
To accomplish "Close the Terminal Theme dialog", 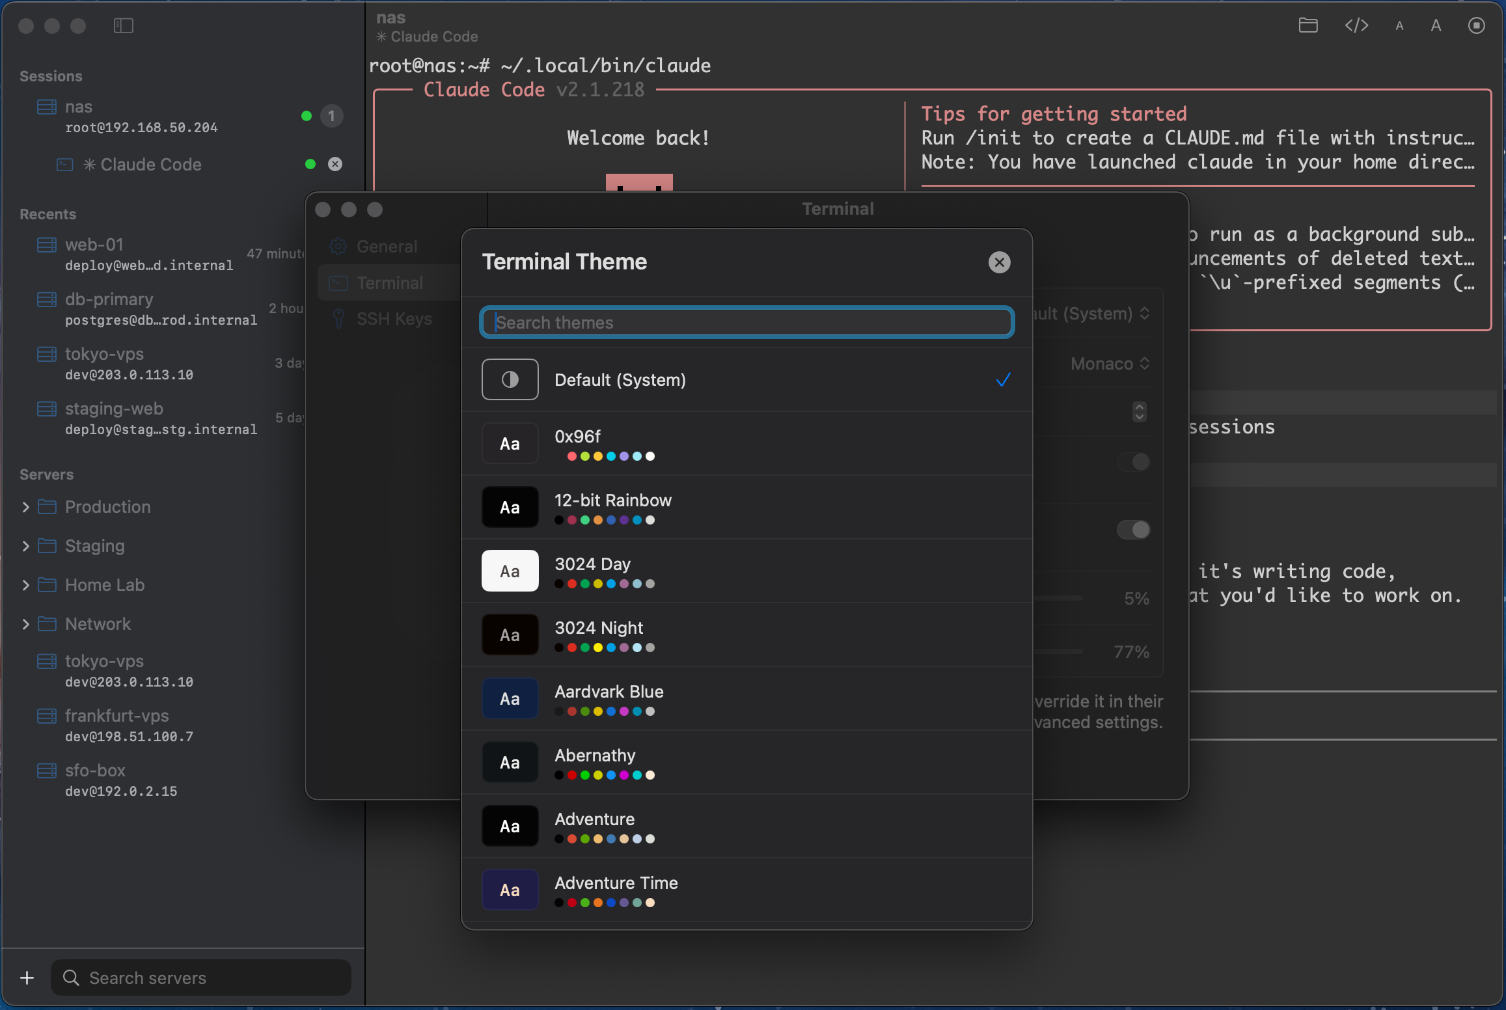I will coord(999,262).
